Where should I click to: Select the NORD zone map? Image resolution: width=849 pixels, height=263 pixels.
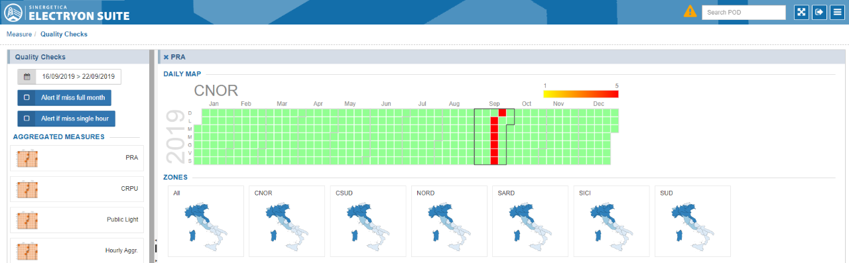[449, 221]
